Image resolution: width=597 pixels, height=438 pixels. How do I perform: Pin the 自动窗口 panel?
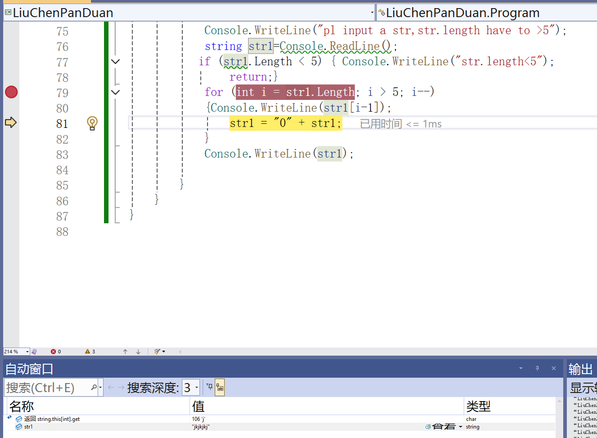pyautogui.click(x=537, y=368)
